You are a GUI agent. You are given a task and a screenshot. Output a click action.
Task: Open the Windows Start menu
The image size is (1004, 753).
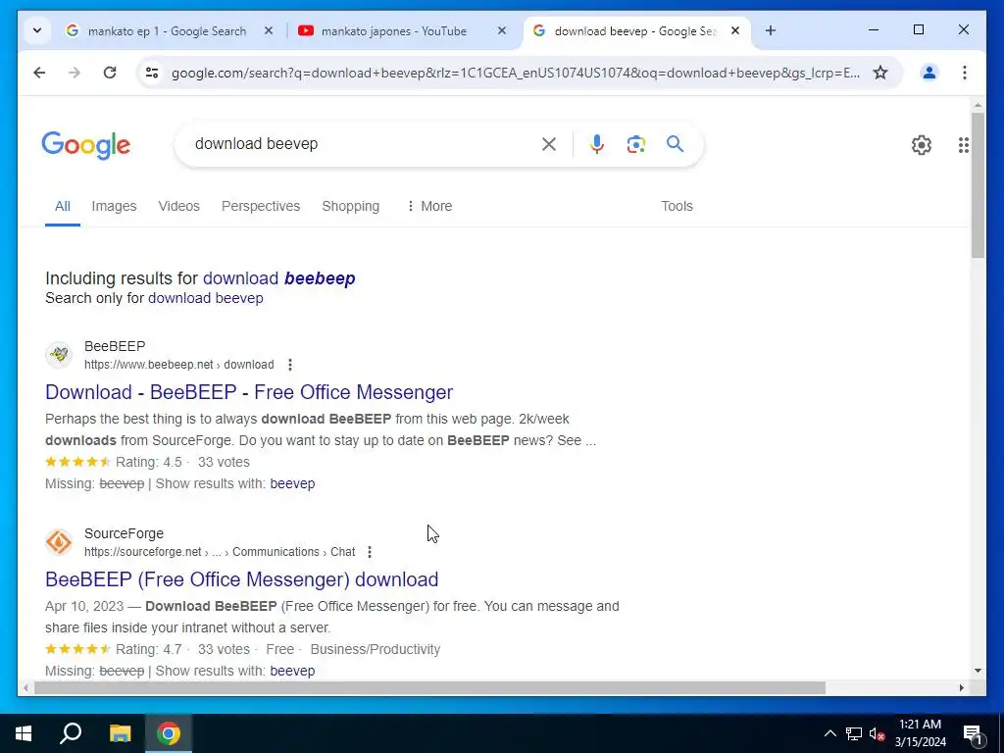pyautogui.click(x=24, y=733)
